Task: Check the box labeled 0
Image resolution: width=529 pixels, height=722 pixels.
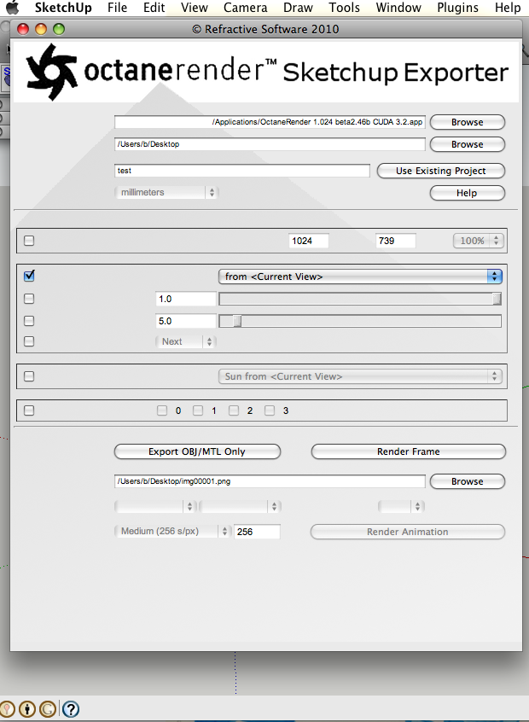Action: coord(162,410)
